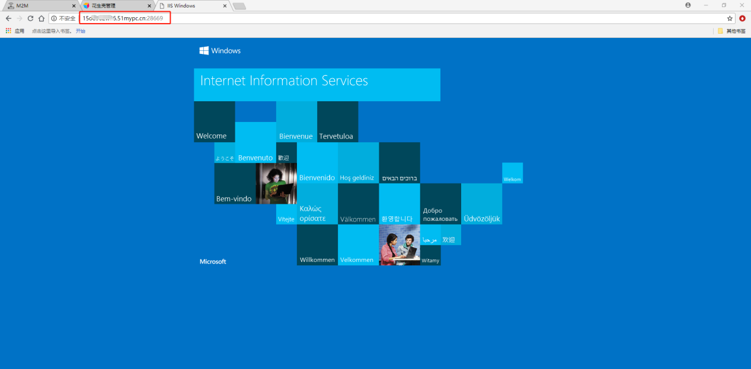
Task: Open the red extension icon
Action: (743, 18)
